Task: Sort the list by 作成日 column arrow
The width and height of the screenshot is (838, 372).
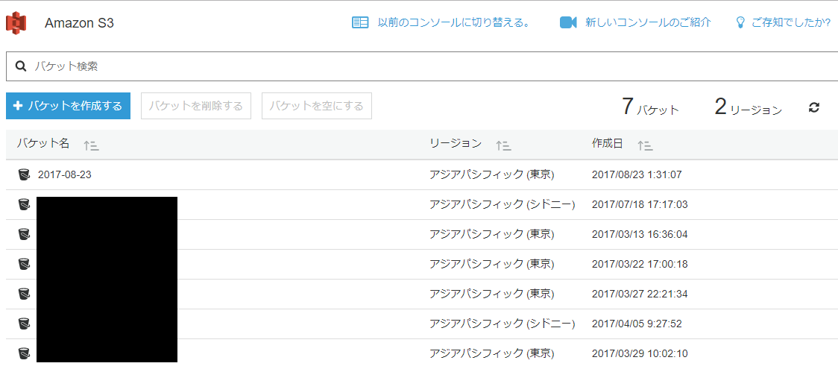Action: pyautogui.click(x=645, y=145)
